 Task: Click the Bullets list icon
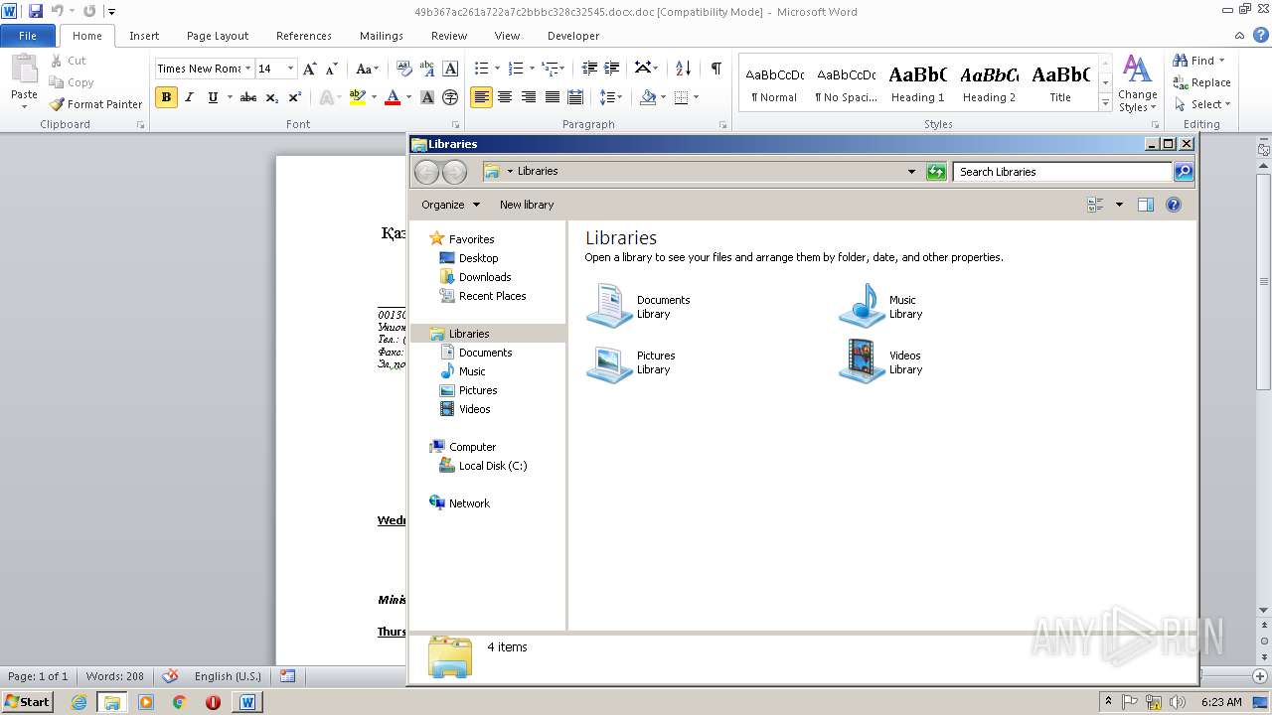tap(482, 69)
